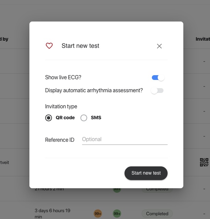This screenshot has width=210, height=219.
Task: Choose SMS radio button as invitation type
Action: coord(84,118)
